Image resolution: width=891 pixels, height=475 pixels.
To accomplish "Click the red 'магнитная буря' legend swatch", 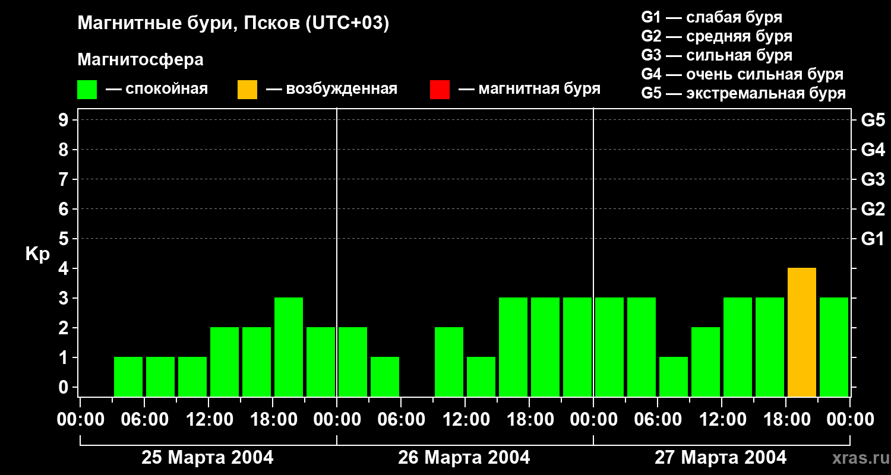I will (x=440, y=90).
